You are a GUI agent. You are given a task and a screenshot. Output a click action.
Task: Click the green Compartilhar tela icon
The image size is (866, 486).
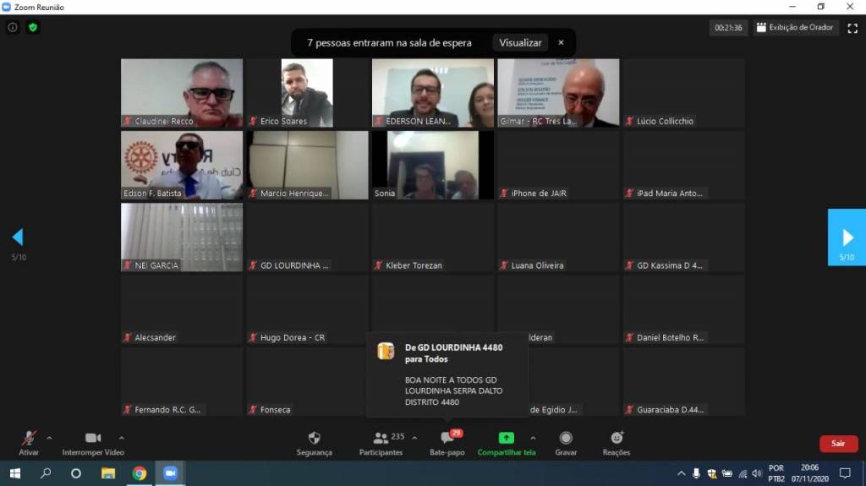[506, 438]
